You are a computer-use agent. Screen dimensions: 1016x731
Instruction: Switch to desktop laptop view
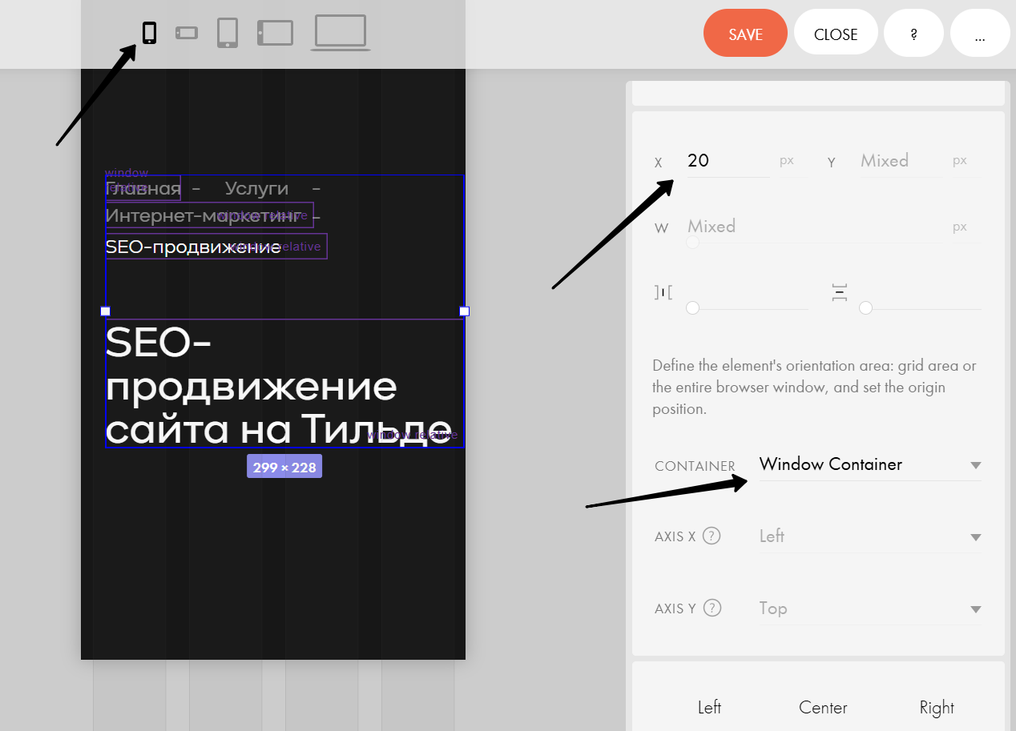pyautogui.click(x=341, y=33)
